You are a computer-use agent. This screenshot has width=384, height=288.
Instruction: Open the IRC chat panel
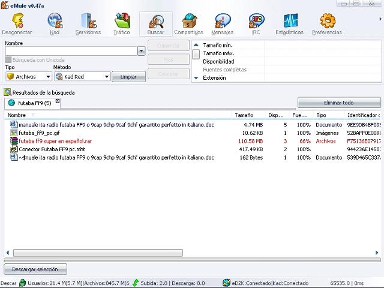256,24
